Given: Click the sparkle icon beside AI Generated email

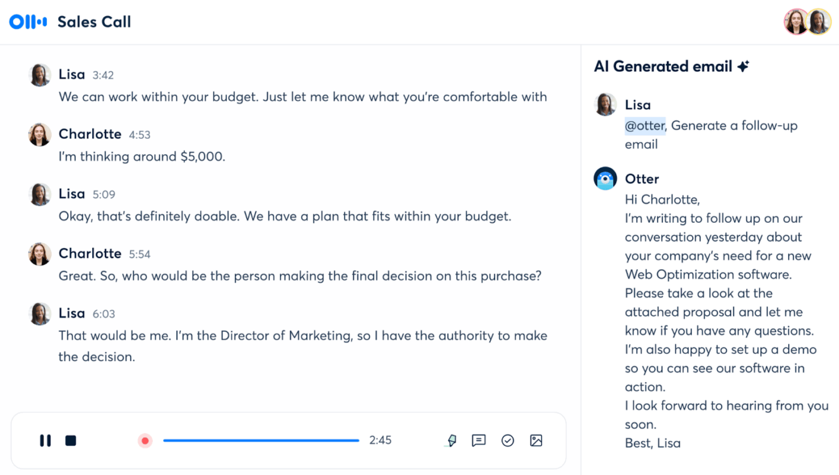Looking at the screenshot, I should pyautogui.click(x=743, y=66).
